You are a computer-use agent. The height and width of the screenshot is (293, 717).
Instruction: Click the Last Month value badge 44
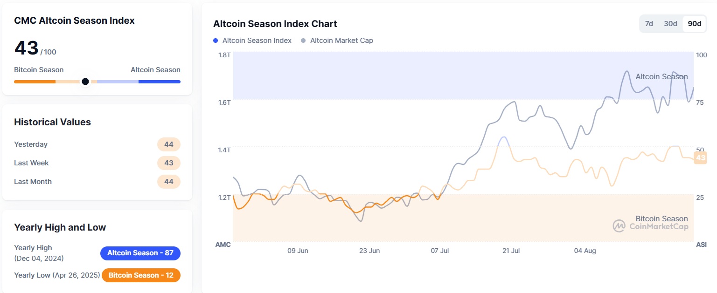click(169, 182)
